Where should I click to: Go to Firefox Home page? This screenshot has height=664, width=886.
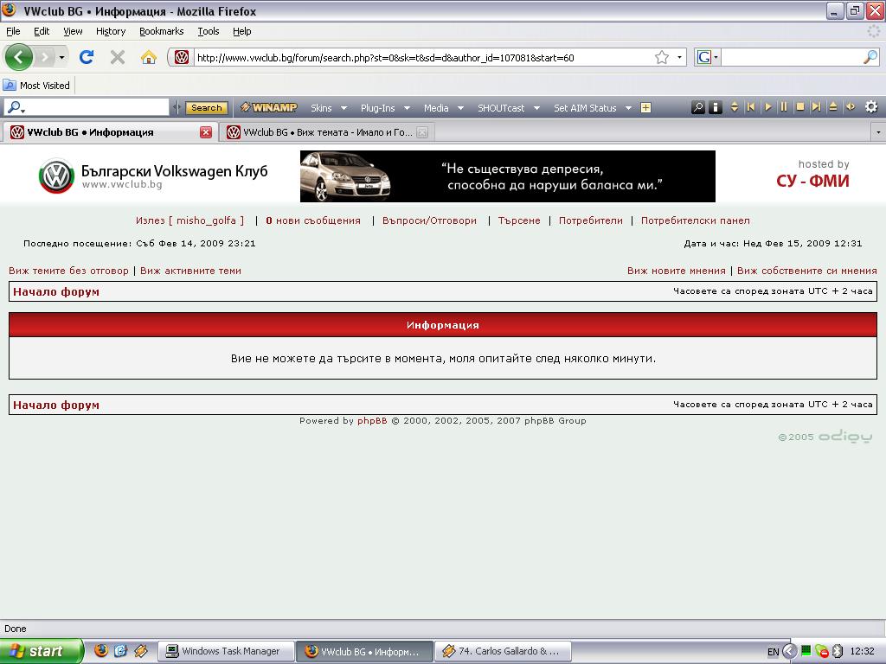(149, 57)
